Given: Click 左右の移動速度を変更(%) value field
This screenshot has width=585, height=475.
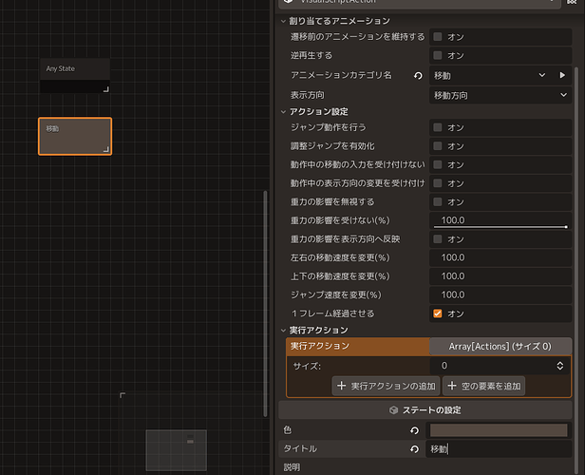Looking at the screenshot, I should [x=500, y=257].
